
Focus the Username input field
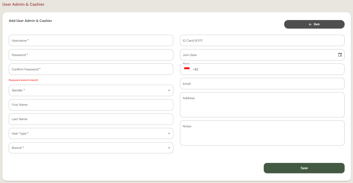tap(91, 40)
